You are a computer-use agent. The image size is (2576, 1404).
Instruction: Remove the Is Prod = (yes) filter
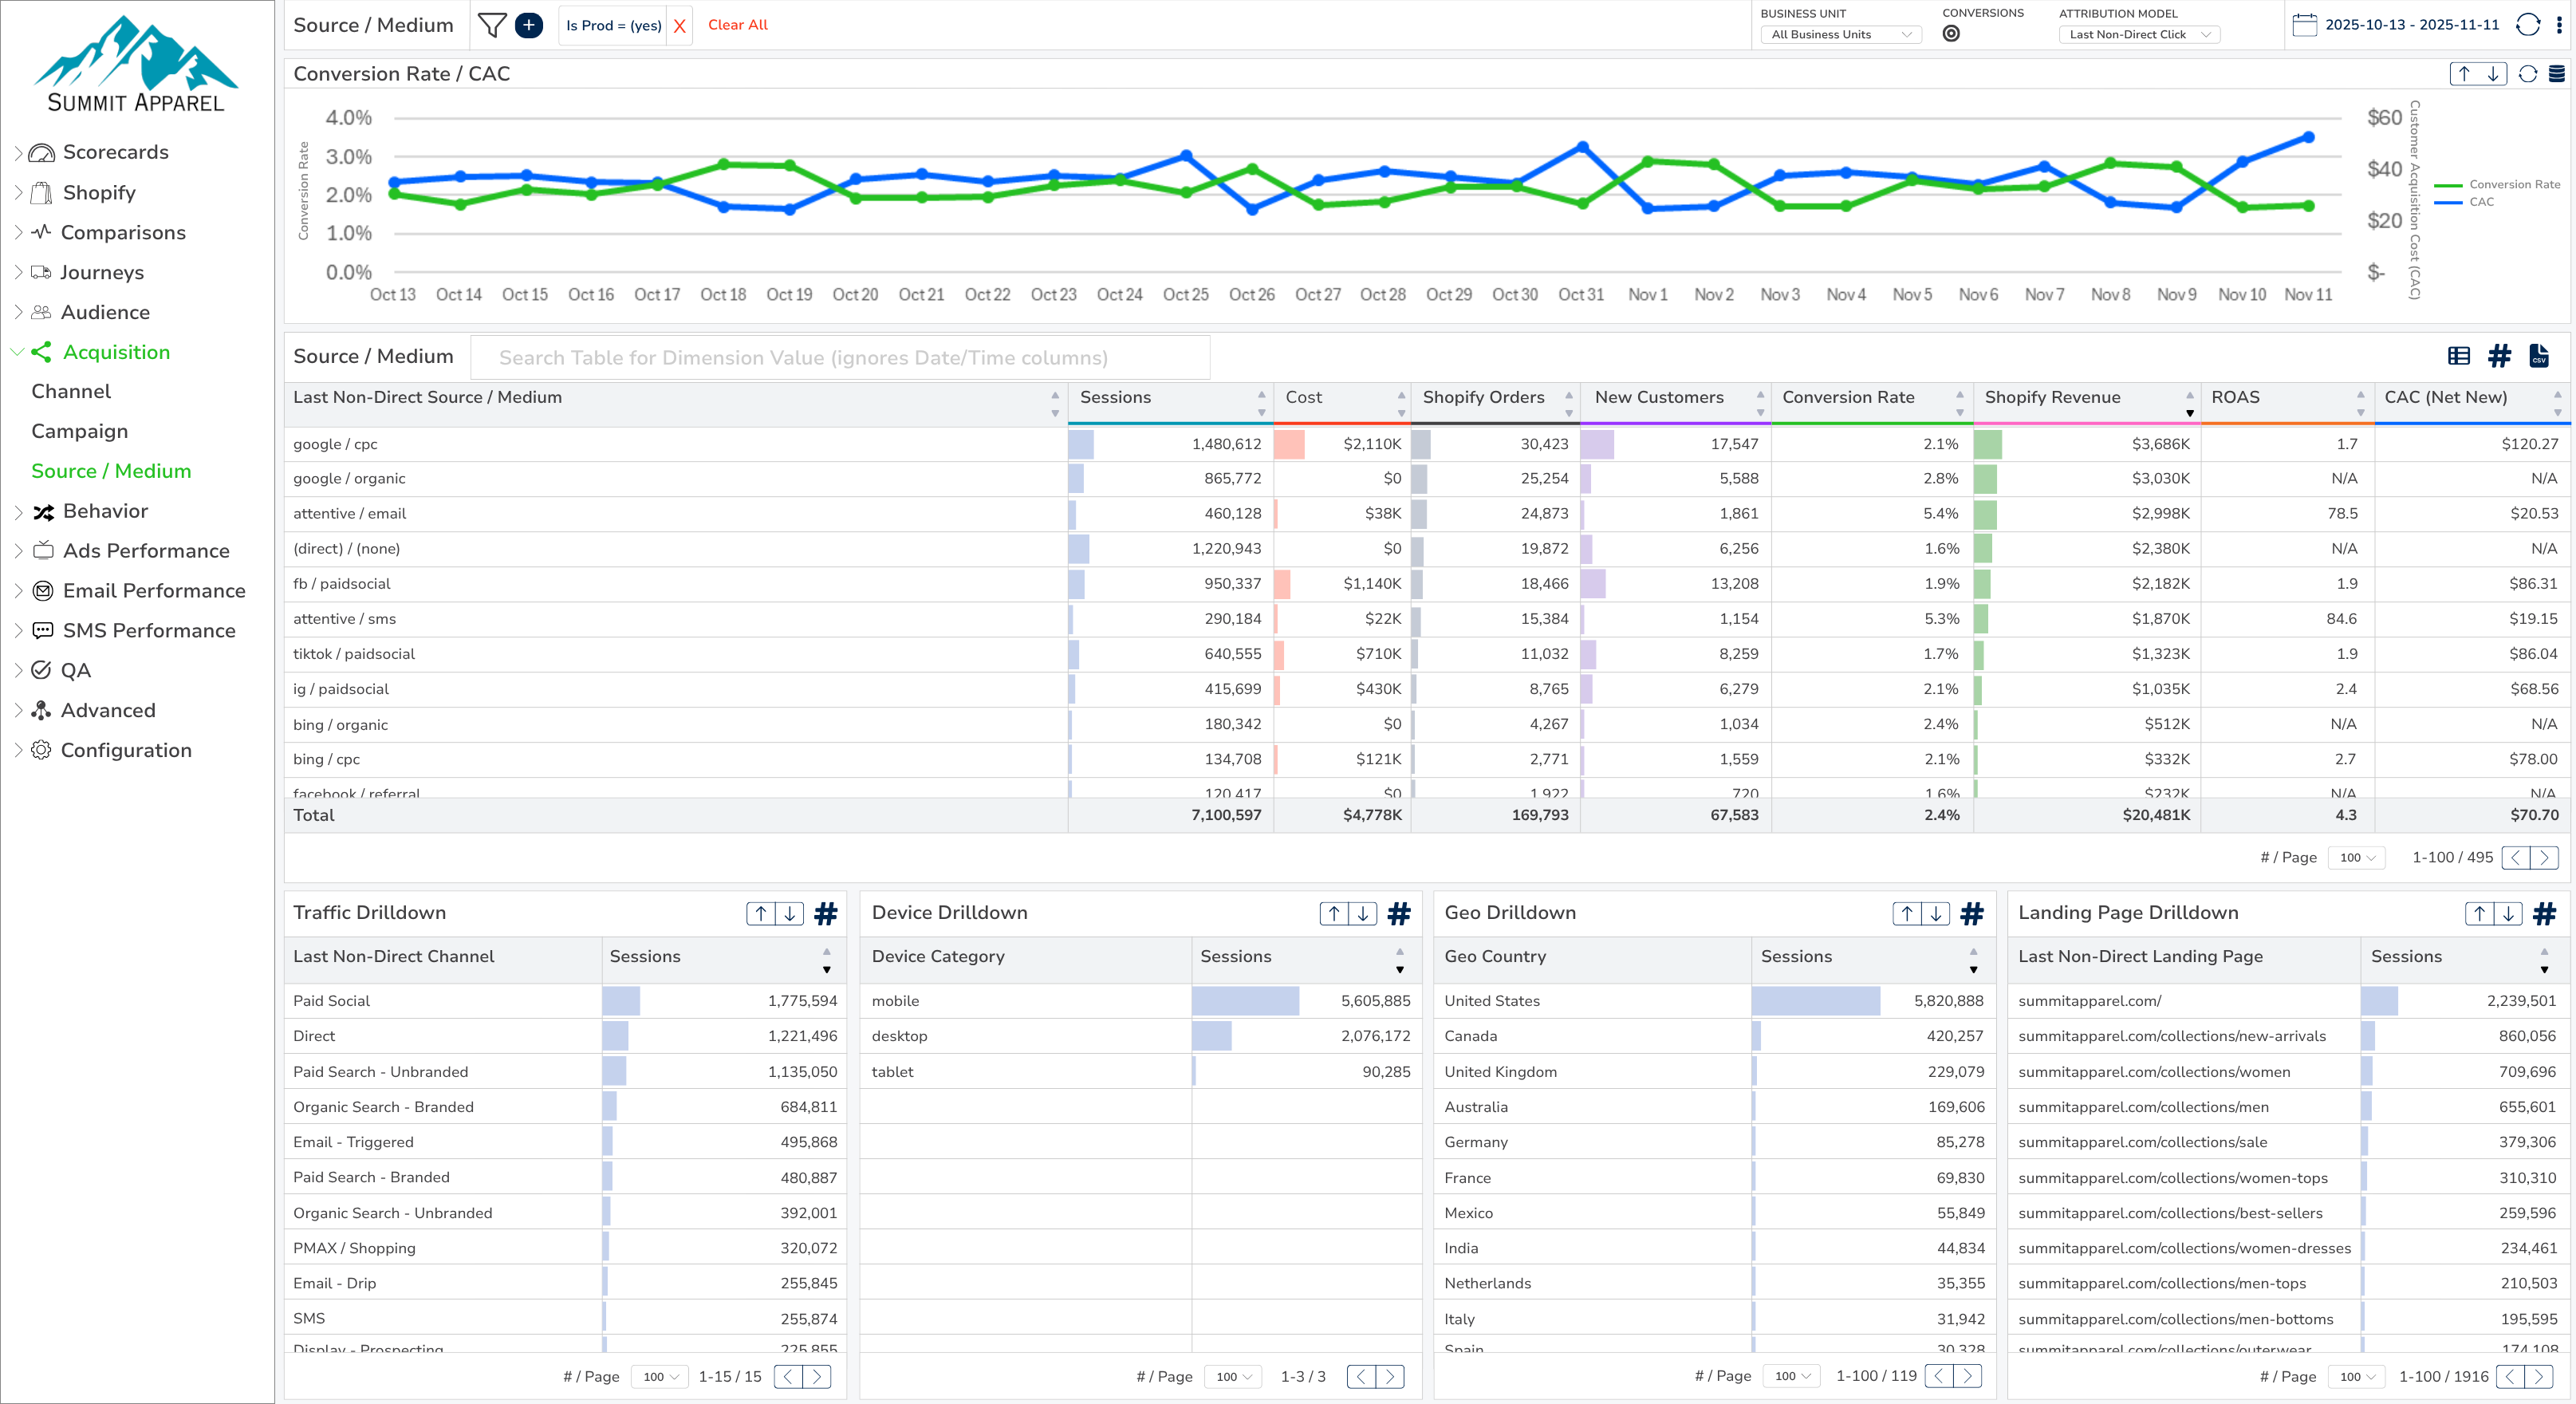pyautogui.click(x=681, y=26)
